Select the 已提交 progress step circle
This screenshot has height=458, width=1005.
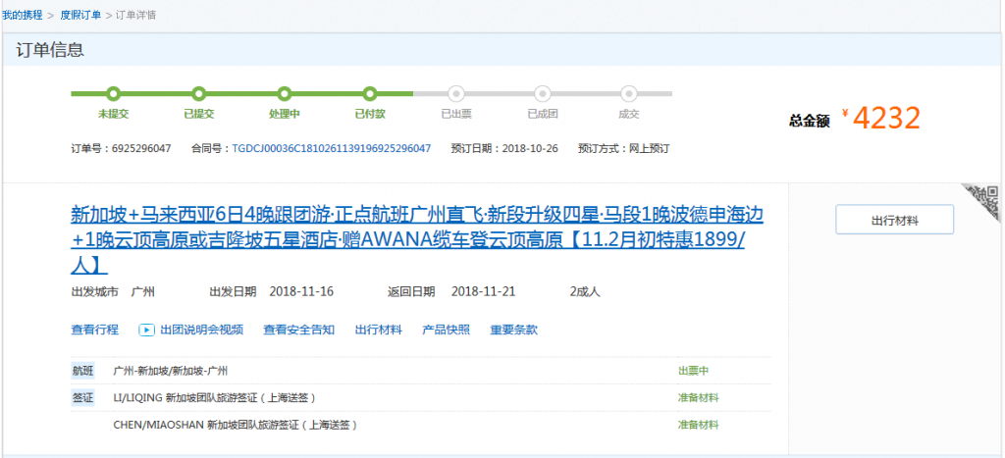(198, 94)
